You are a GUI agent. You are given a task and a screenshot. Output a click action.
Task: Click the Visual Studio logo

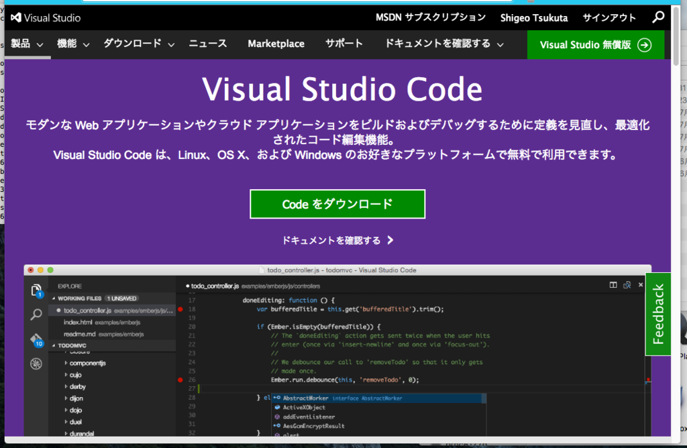46,18
